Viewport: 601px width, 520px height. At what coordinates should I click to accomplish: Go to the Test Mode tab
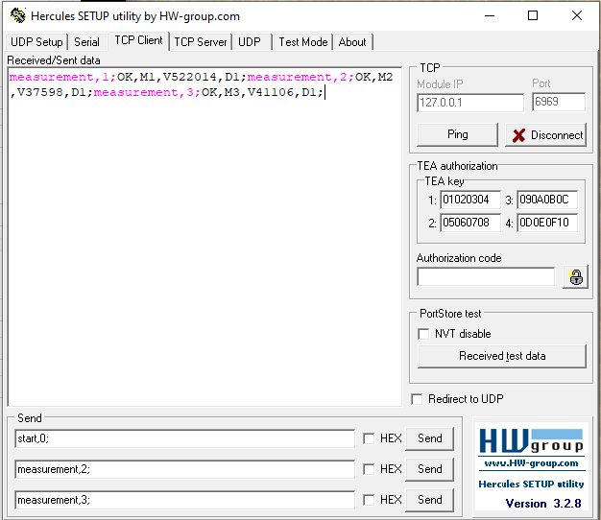(x=303, y=42)
